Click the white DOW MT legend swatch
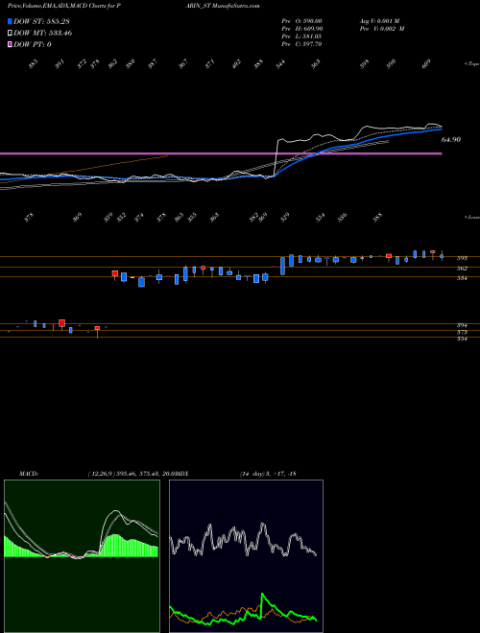480x633 pixels. pos(11,34)
